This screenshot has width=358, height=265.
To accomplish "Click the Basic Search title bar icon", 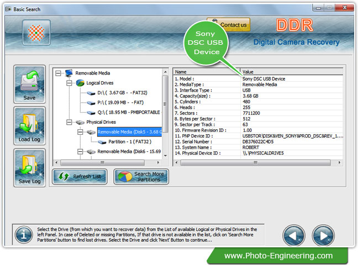I will [x=8, y=9].
